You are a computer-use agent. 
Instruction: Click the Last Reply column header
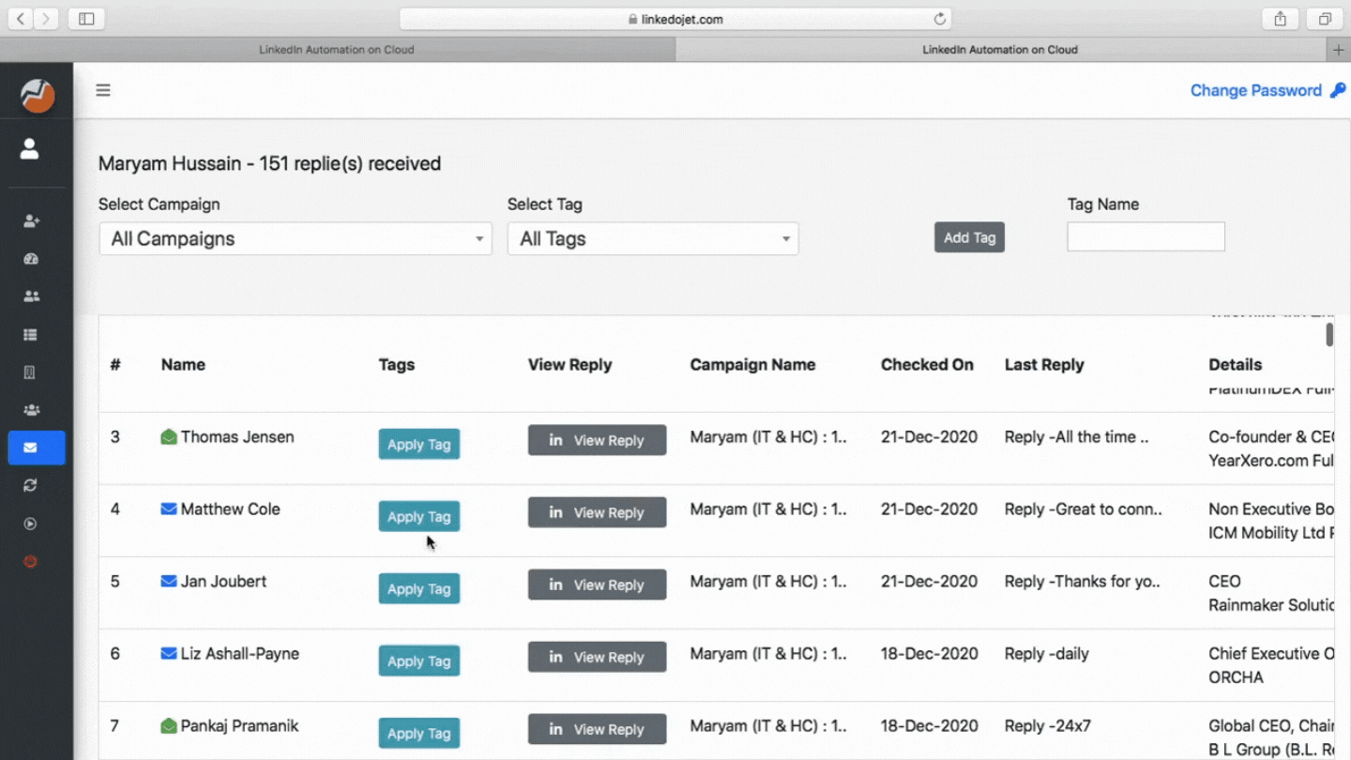pyautogui.click(x=1044, y=365)
